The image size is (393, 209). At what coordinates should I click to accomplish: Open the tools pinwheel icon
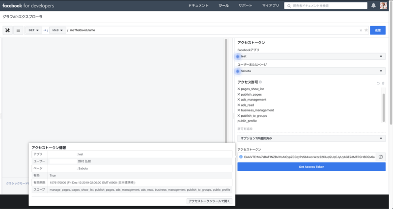coord(7,30)
